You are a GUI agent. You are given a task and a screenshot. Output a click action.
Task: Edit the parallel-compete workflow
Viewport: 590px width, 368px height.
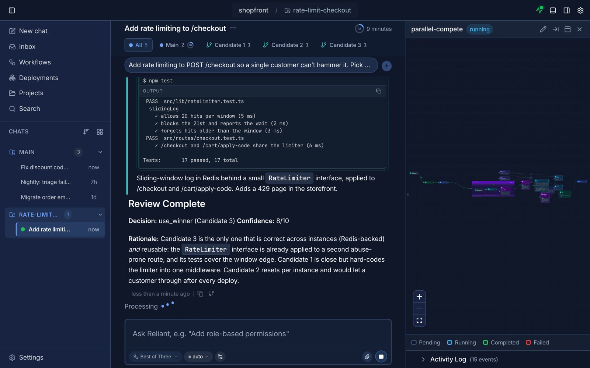(543, 29)
